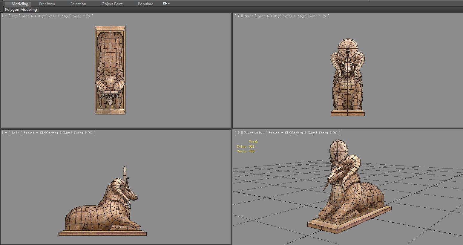Click the Left viewport view name label
The image size is (463, 245).
click(x=15, y=133)
